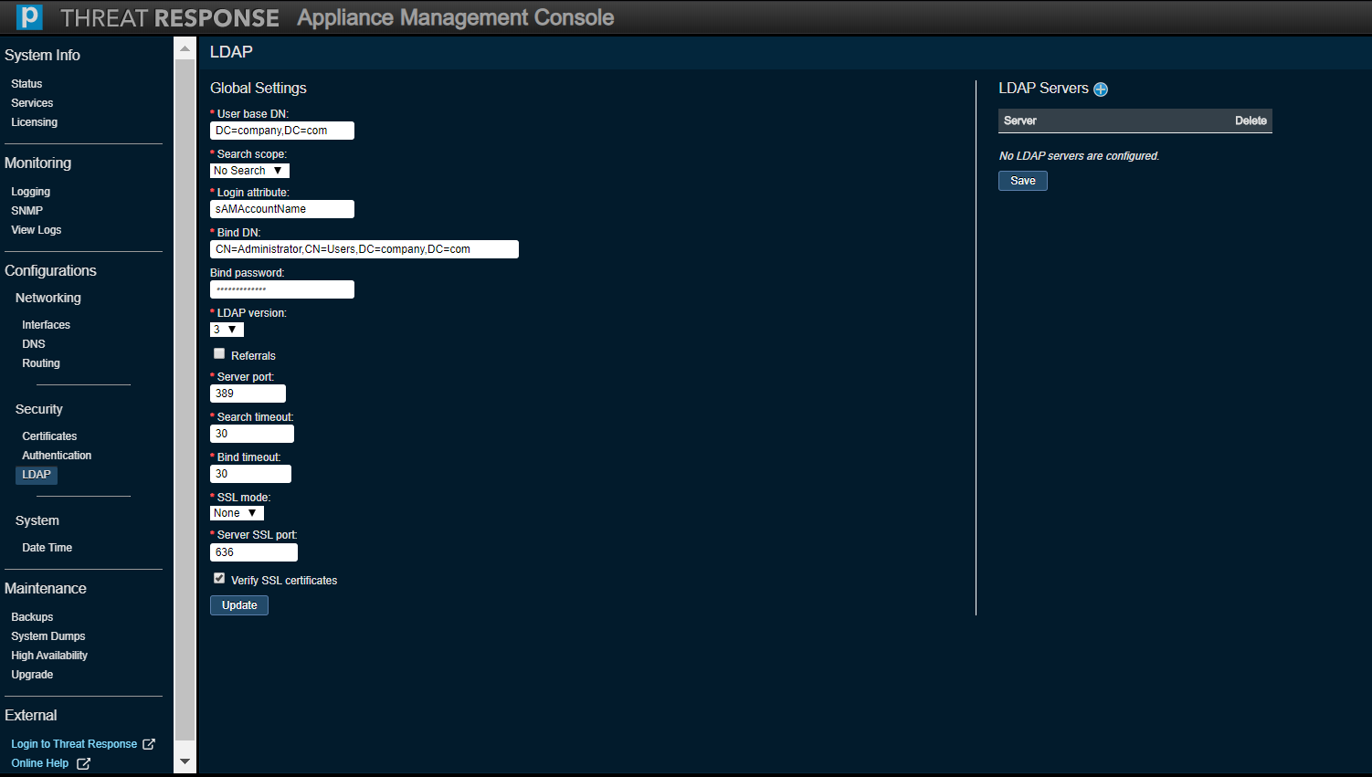Open the Search scope dropdown
The width and height of the screenshot is (1372, 777).
249,171
